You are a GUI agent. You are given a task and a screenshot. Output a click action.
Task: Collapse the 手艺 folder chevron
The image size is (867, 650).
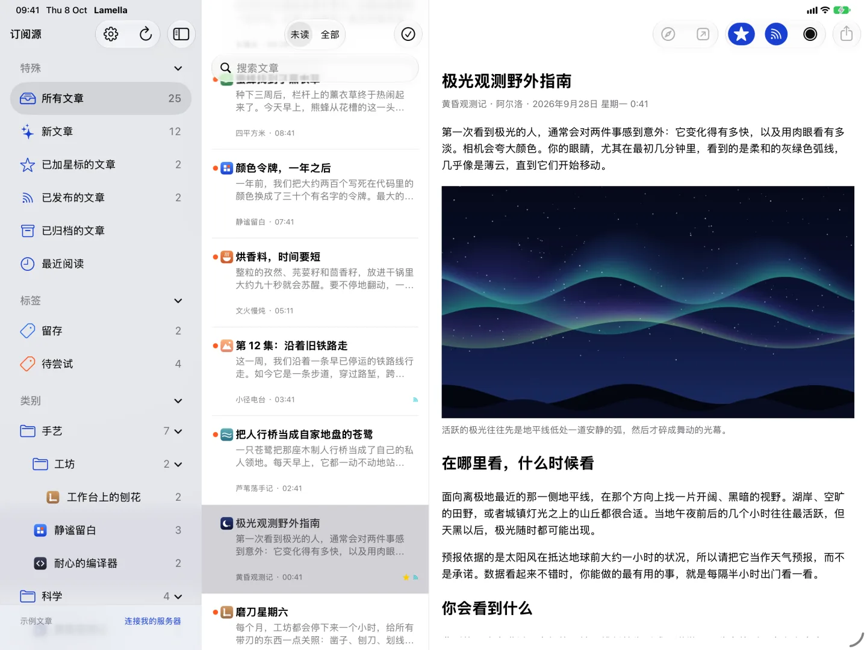click(178, 432)
